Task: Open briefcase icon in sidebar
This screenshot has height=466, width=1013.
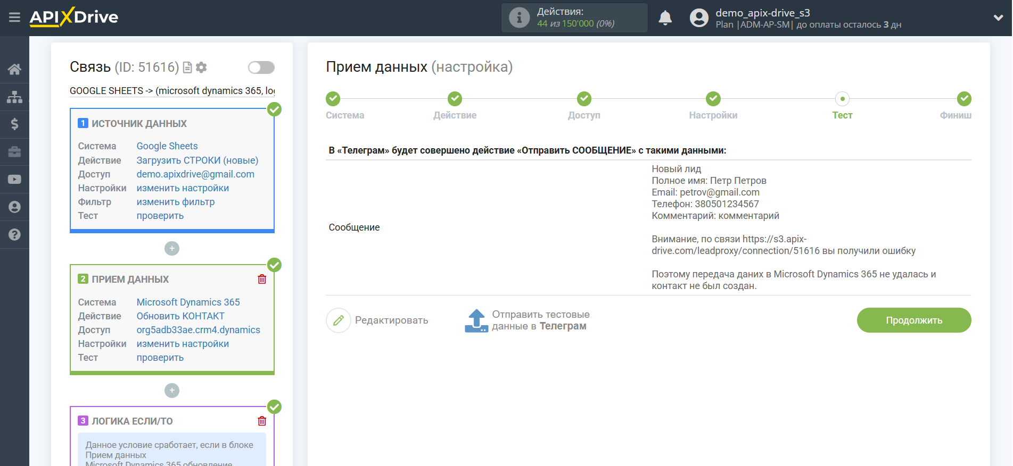Action: pos(14,152)
